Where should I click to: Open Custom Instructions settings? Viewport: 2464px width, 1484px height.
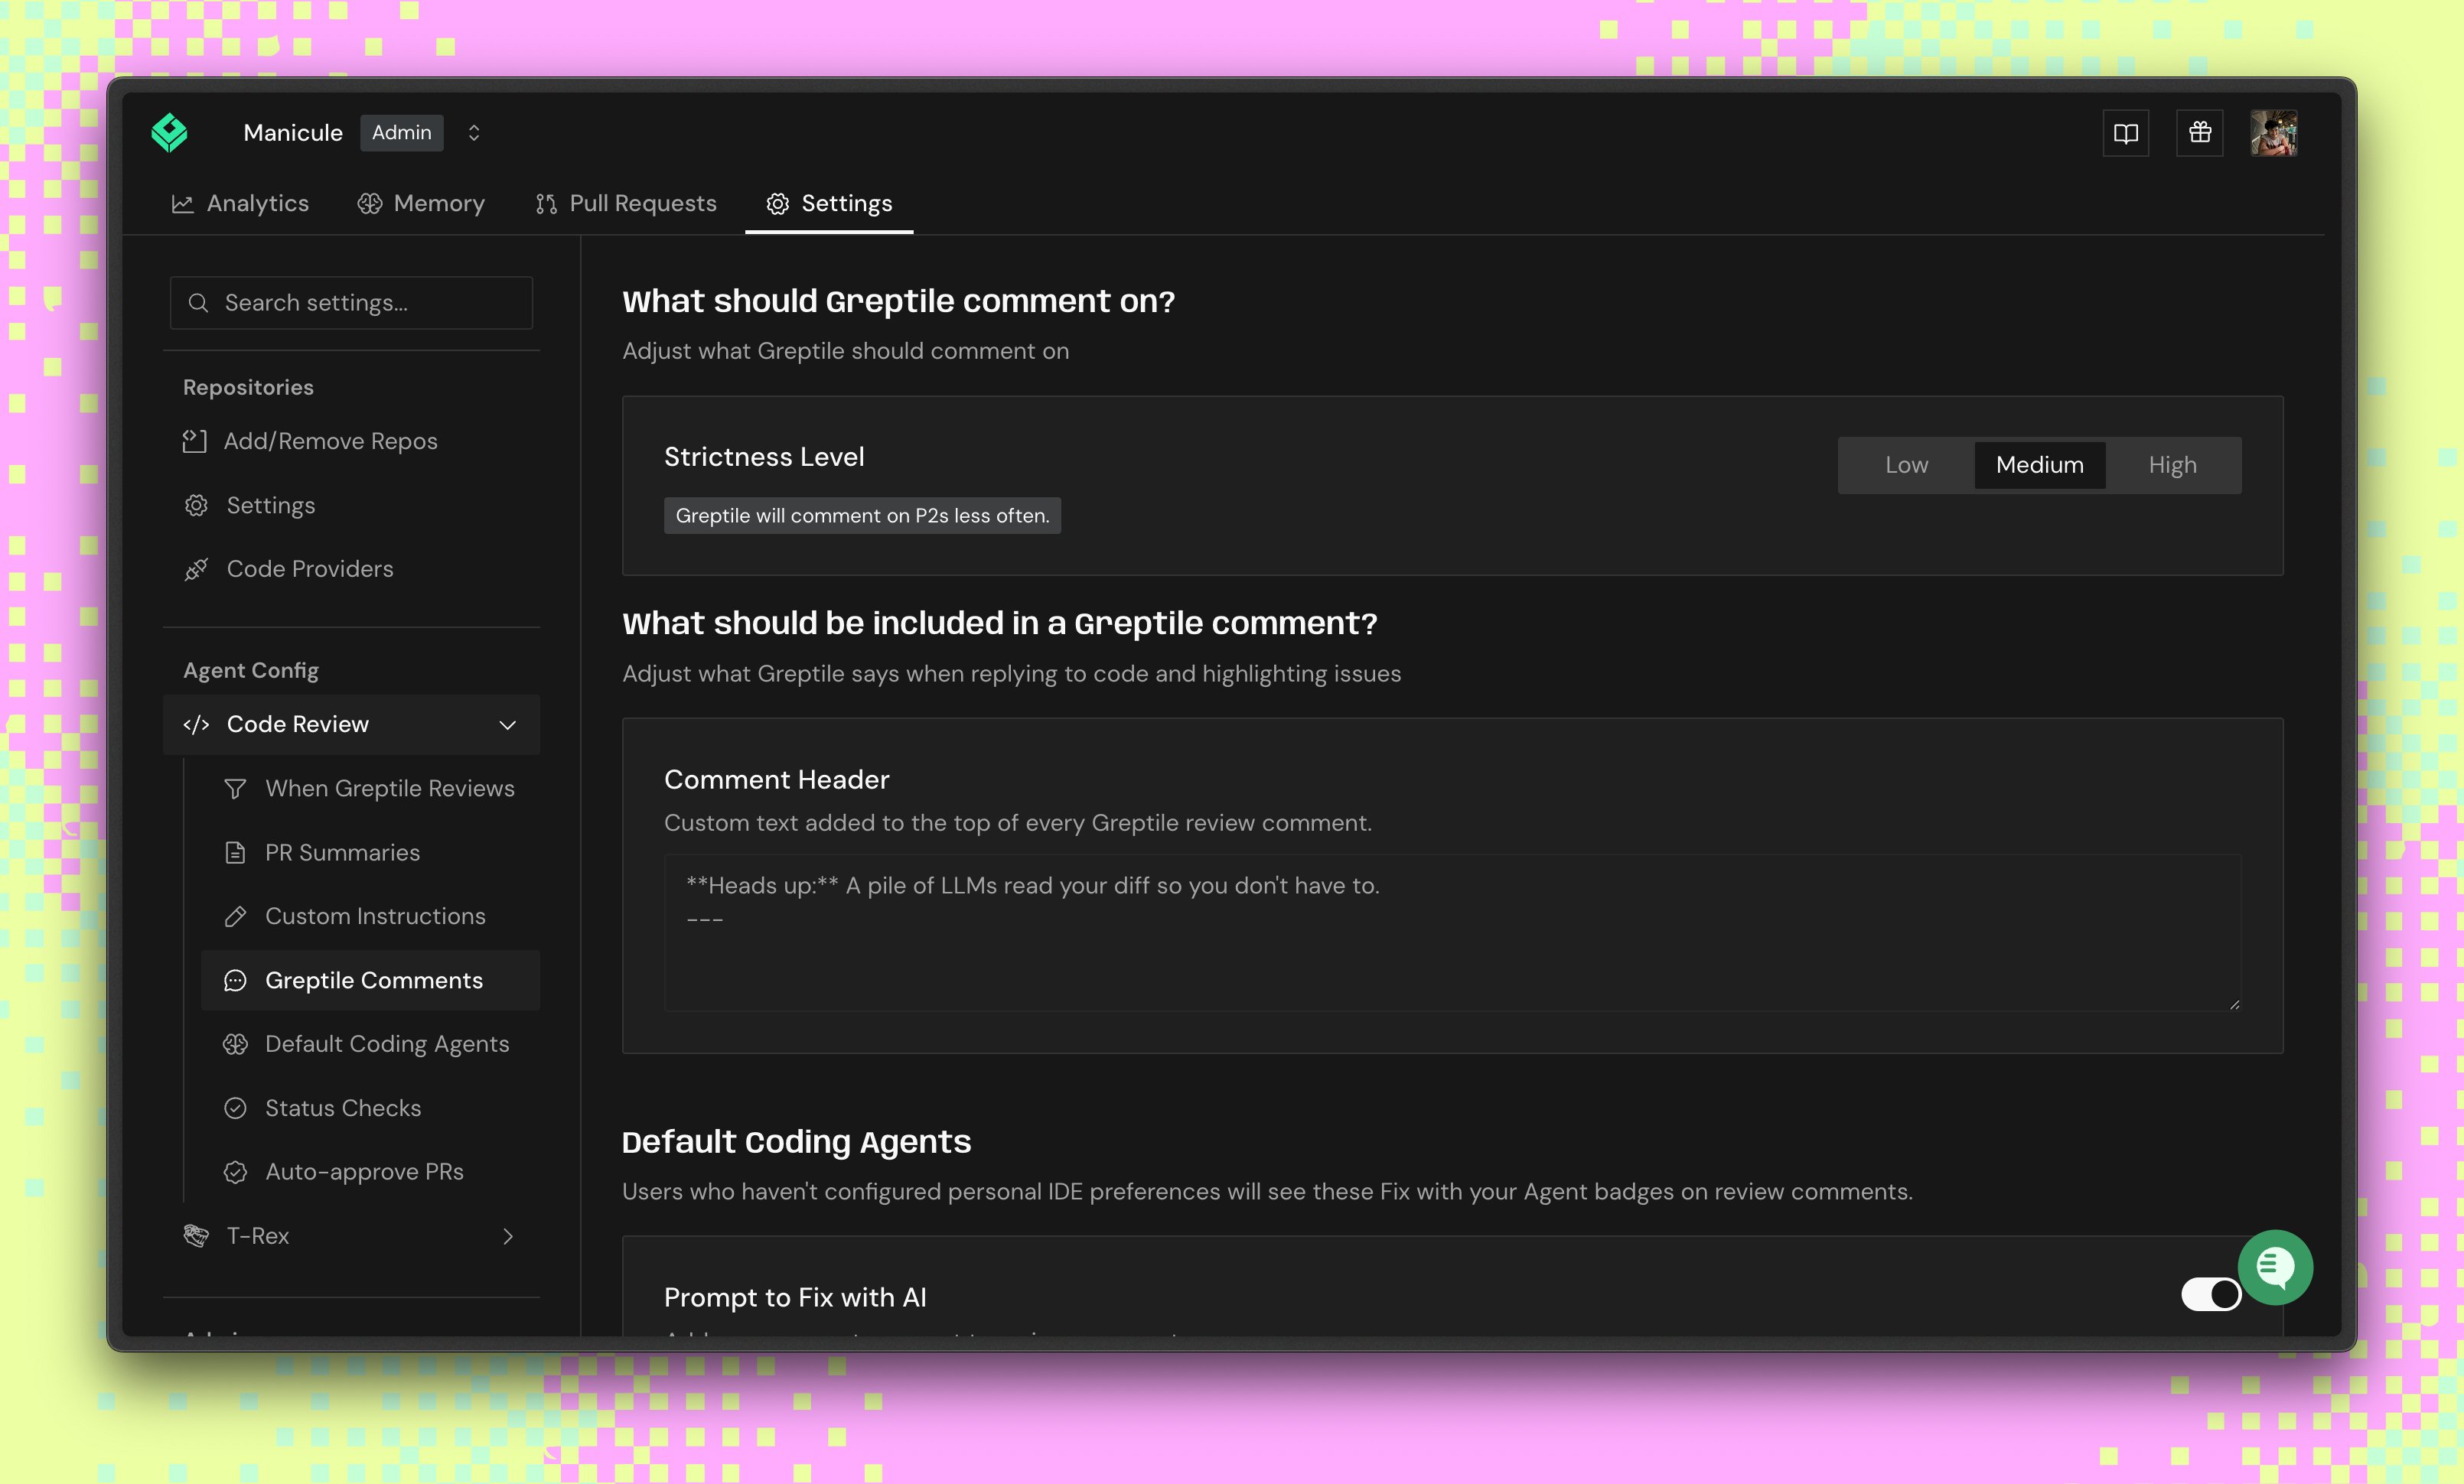(x=371, y=916)
